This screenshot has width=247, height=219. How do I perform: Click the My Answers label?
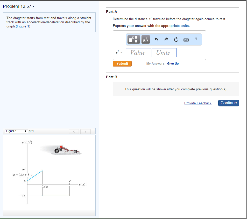(155, 63)
